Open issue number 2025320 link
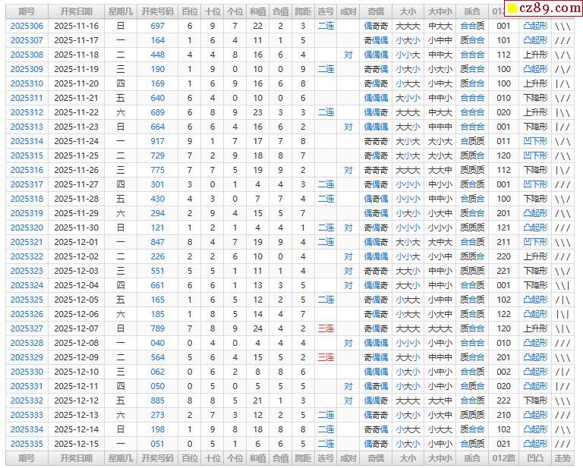583x468 pixels. click(x=27, y=228)
